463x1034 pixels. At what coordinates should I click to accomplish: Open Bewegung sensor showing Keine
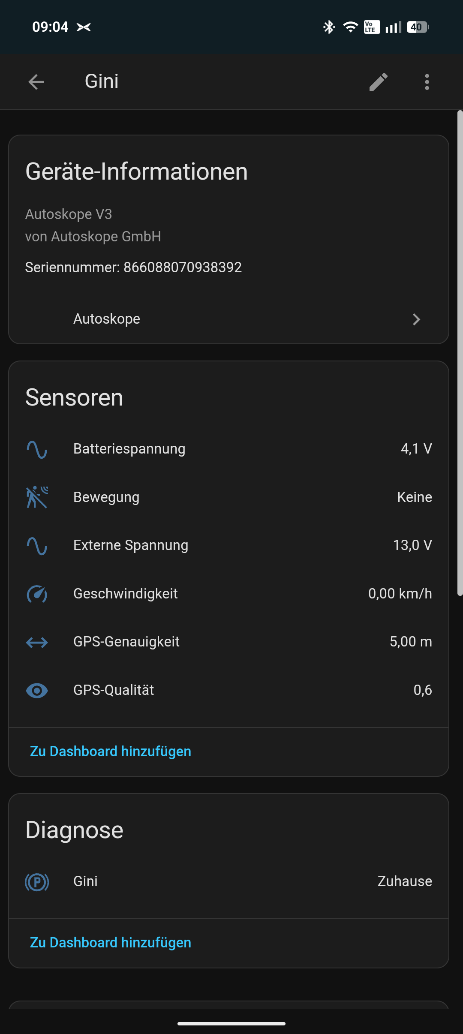(x=414, y=497)
